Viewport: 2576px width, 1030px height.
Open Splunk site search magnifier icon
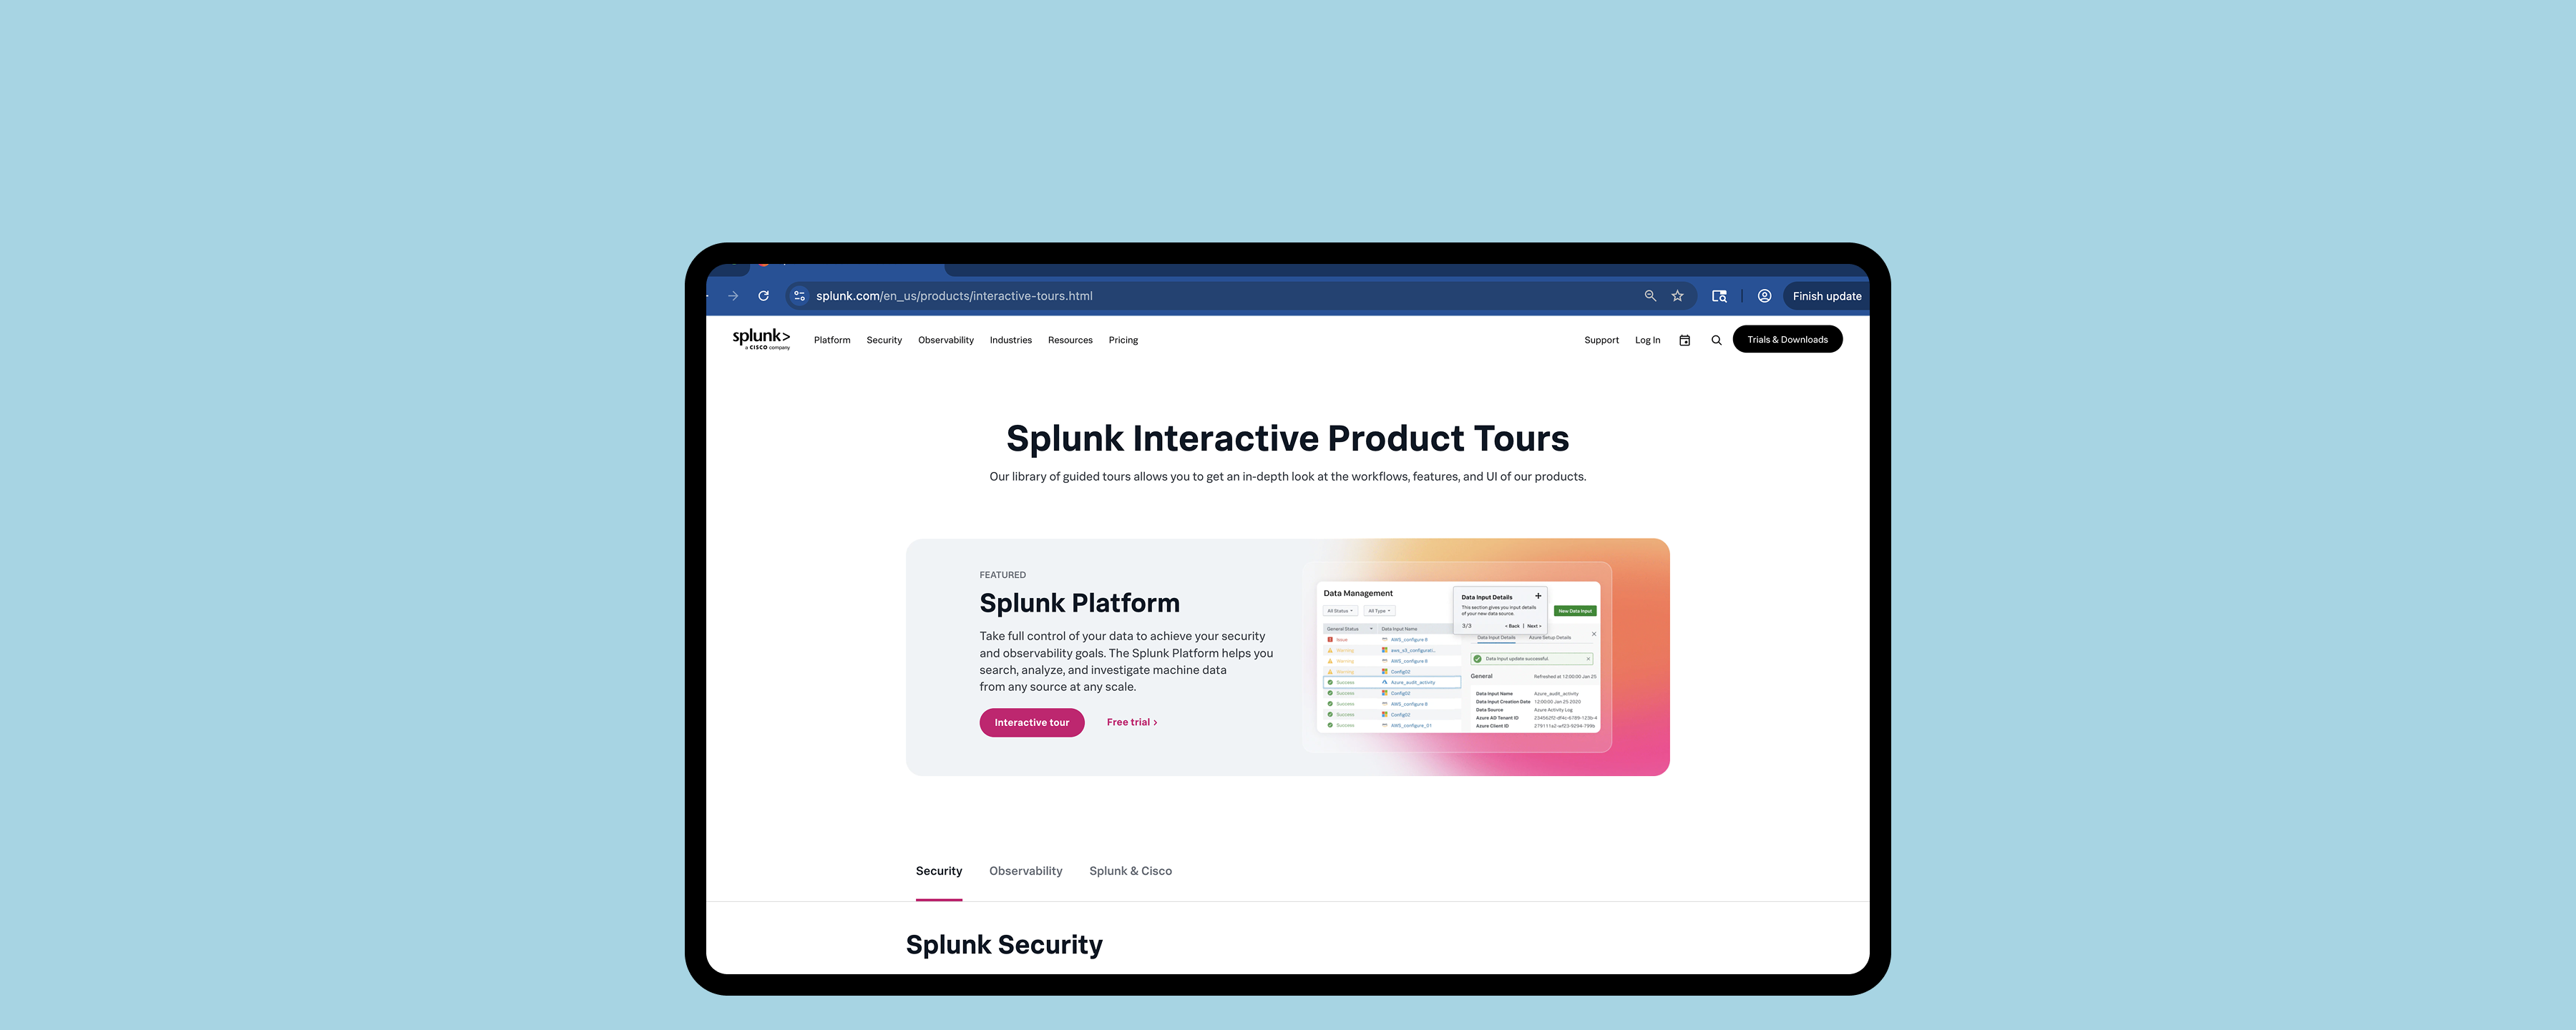pos(1716,340)
